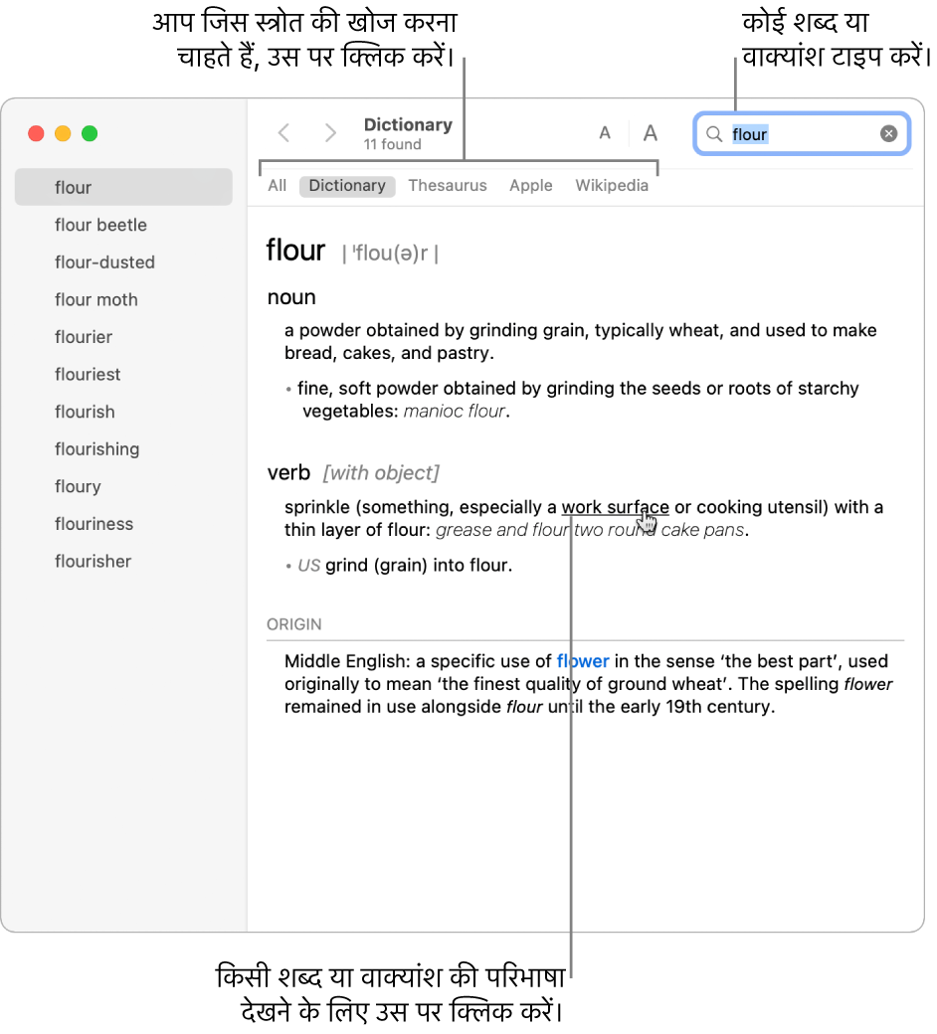Click inside the flour search field

pos(802,134)
